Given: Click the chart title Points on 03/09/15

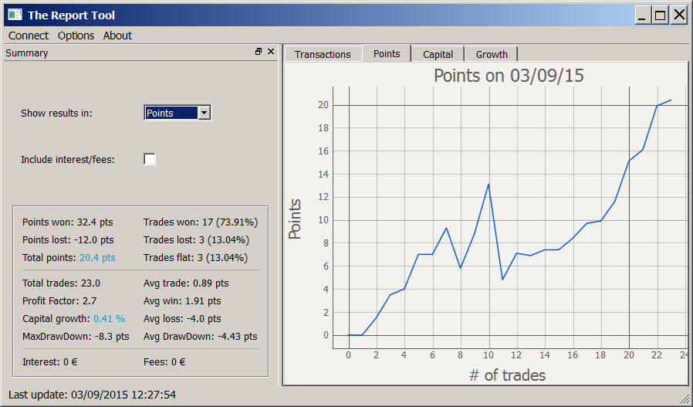Looking at the screenshot, I should tap(509, 76).
